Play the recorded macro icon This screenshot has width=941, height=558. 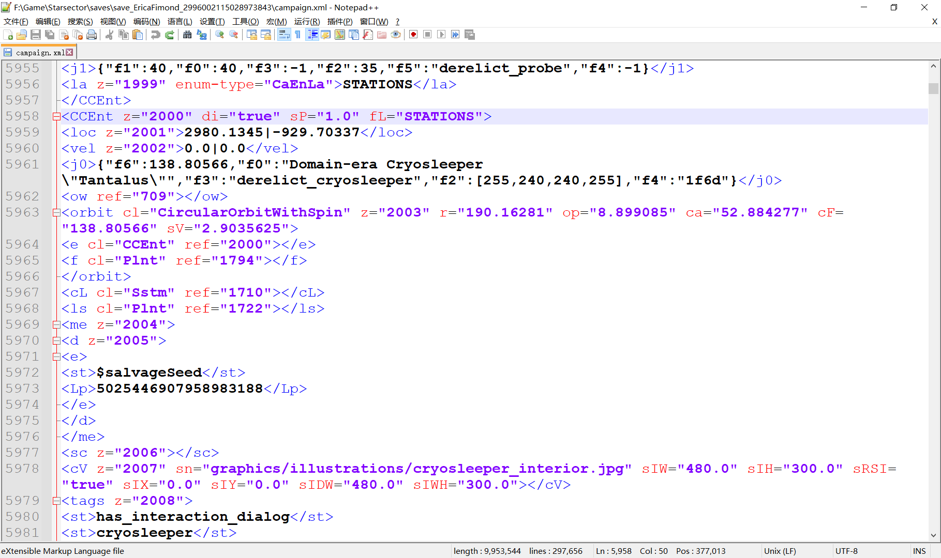point(441,35)
